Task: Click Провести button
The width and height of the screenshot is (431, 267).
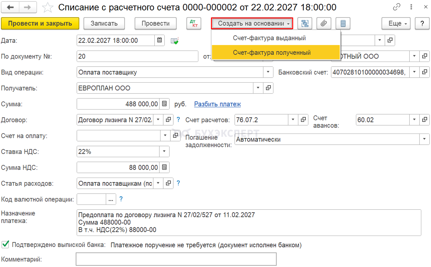Action: pos(155,23)
